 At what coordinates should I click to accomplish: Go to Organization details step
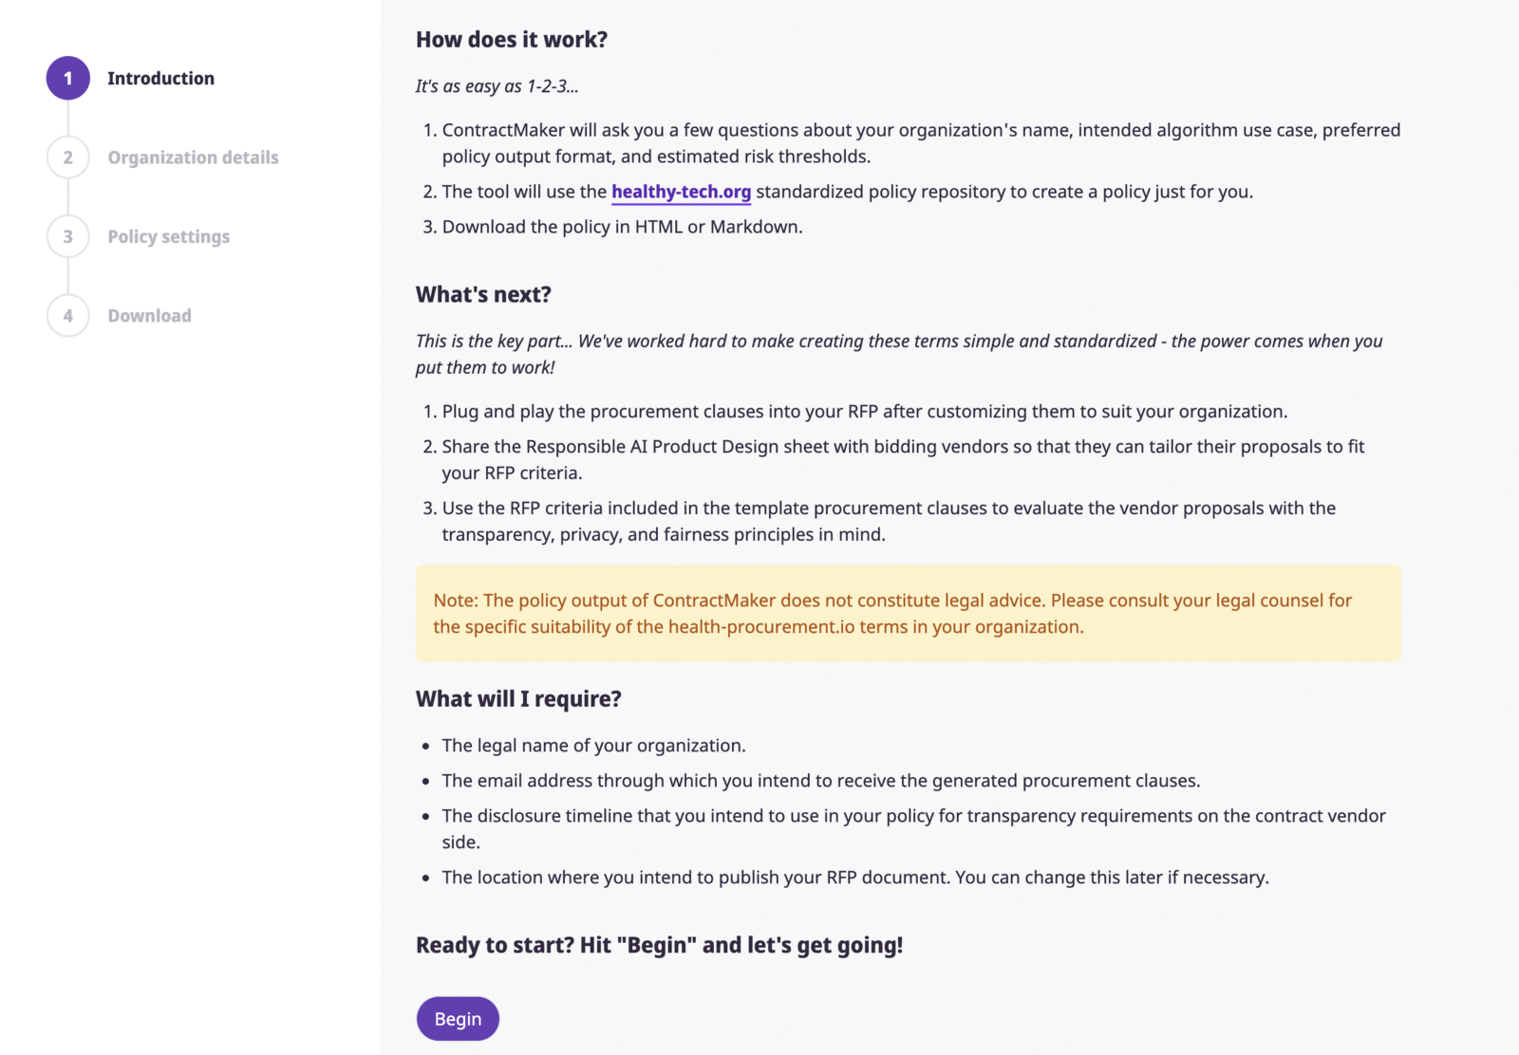click(193, 157)
